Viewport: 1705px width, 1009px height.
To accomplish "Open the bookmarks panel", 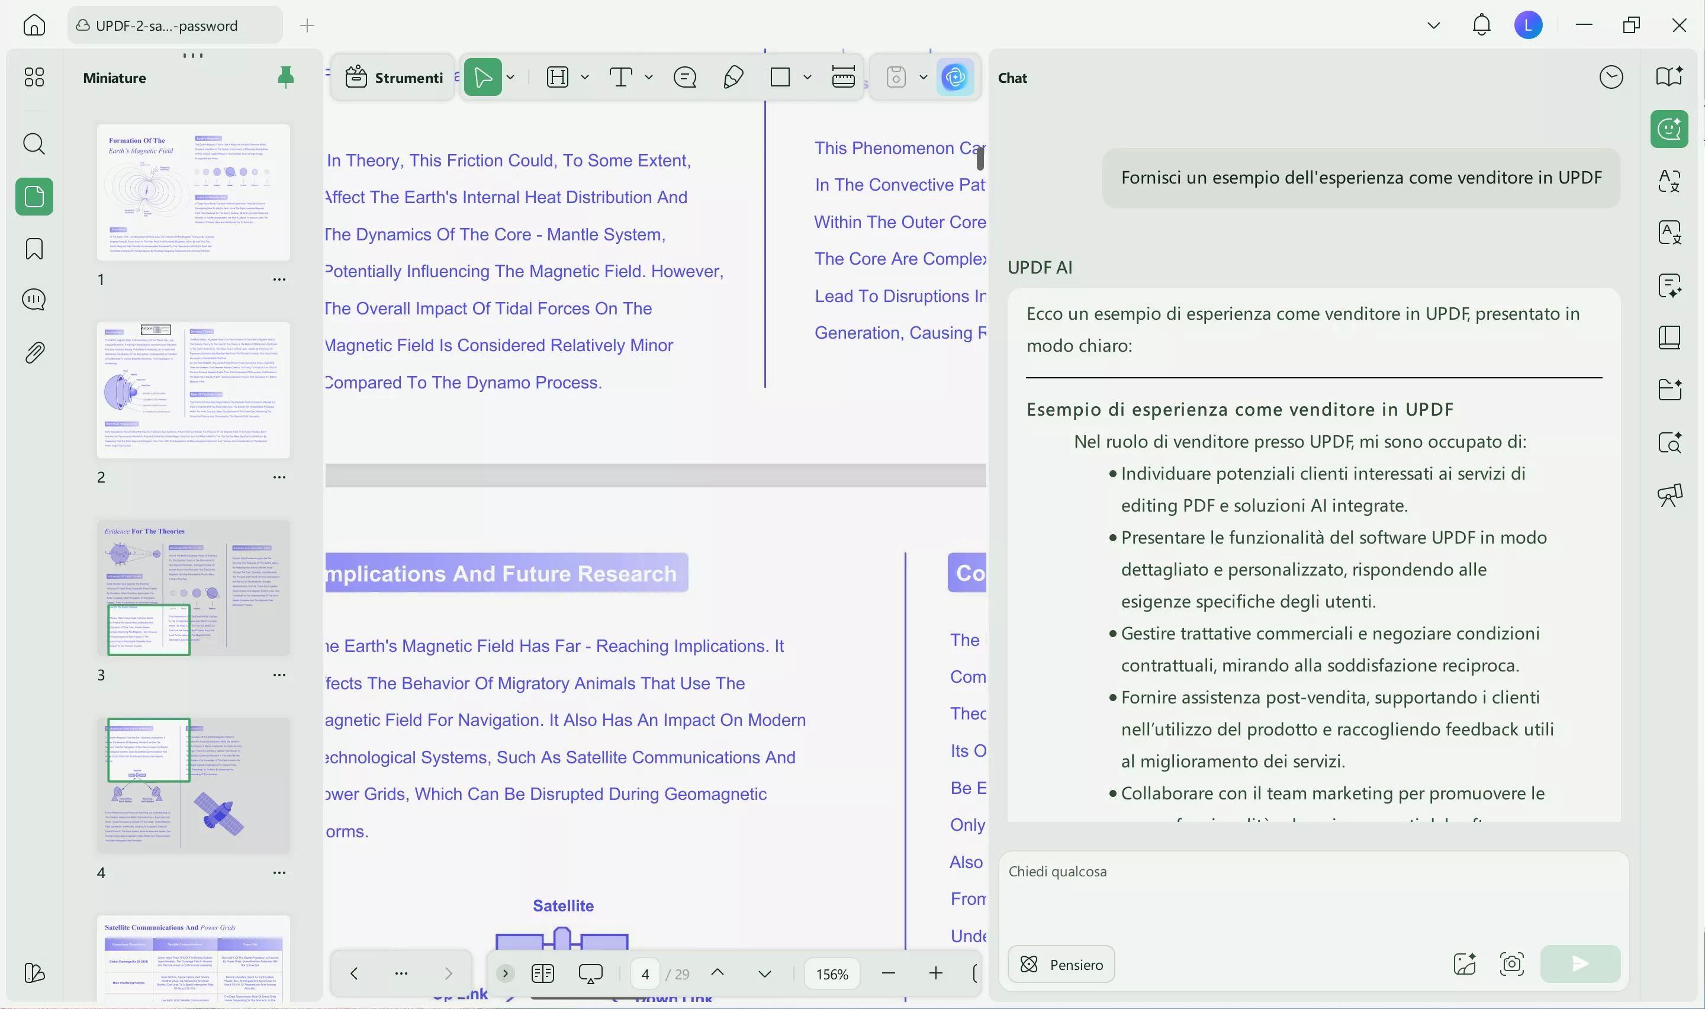I will click(34, 249).
